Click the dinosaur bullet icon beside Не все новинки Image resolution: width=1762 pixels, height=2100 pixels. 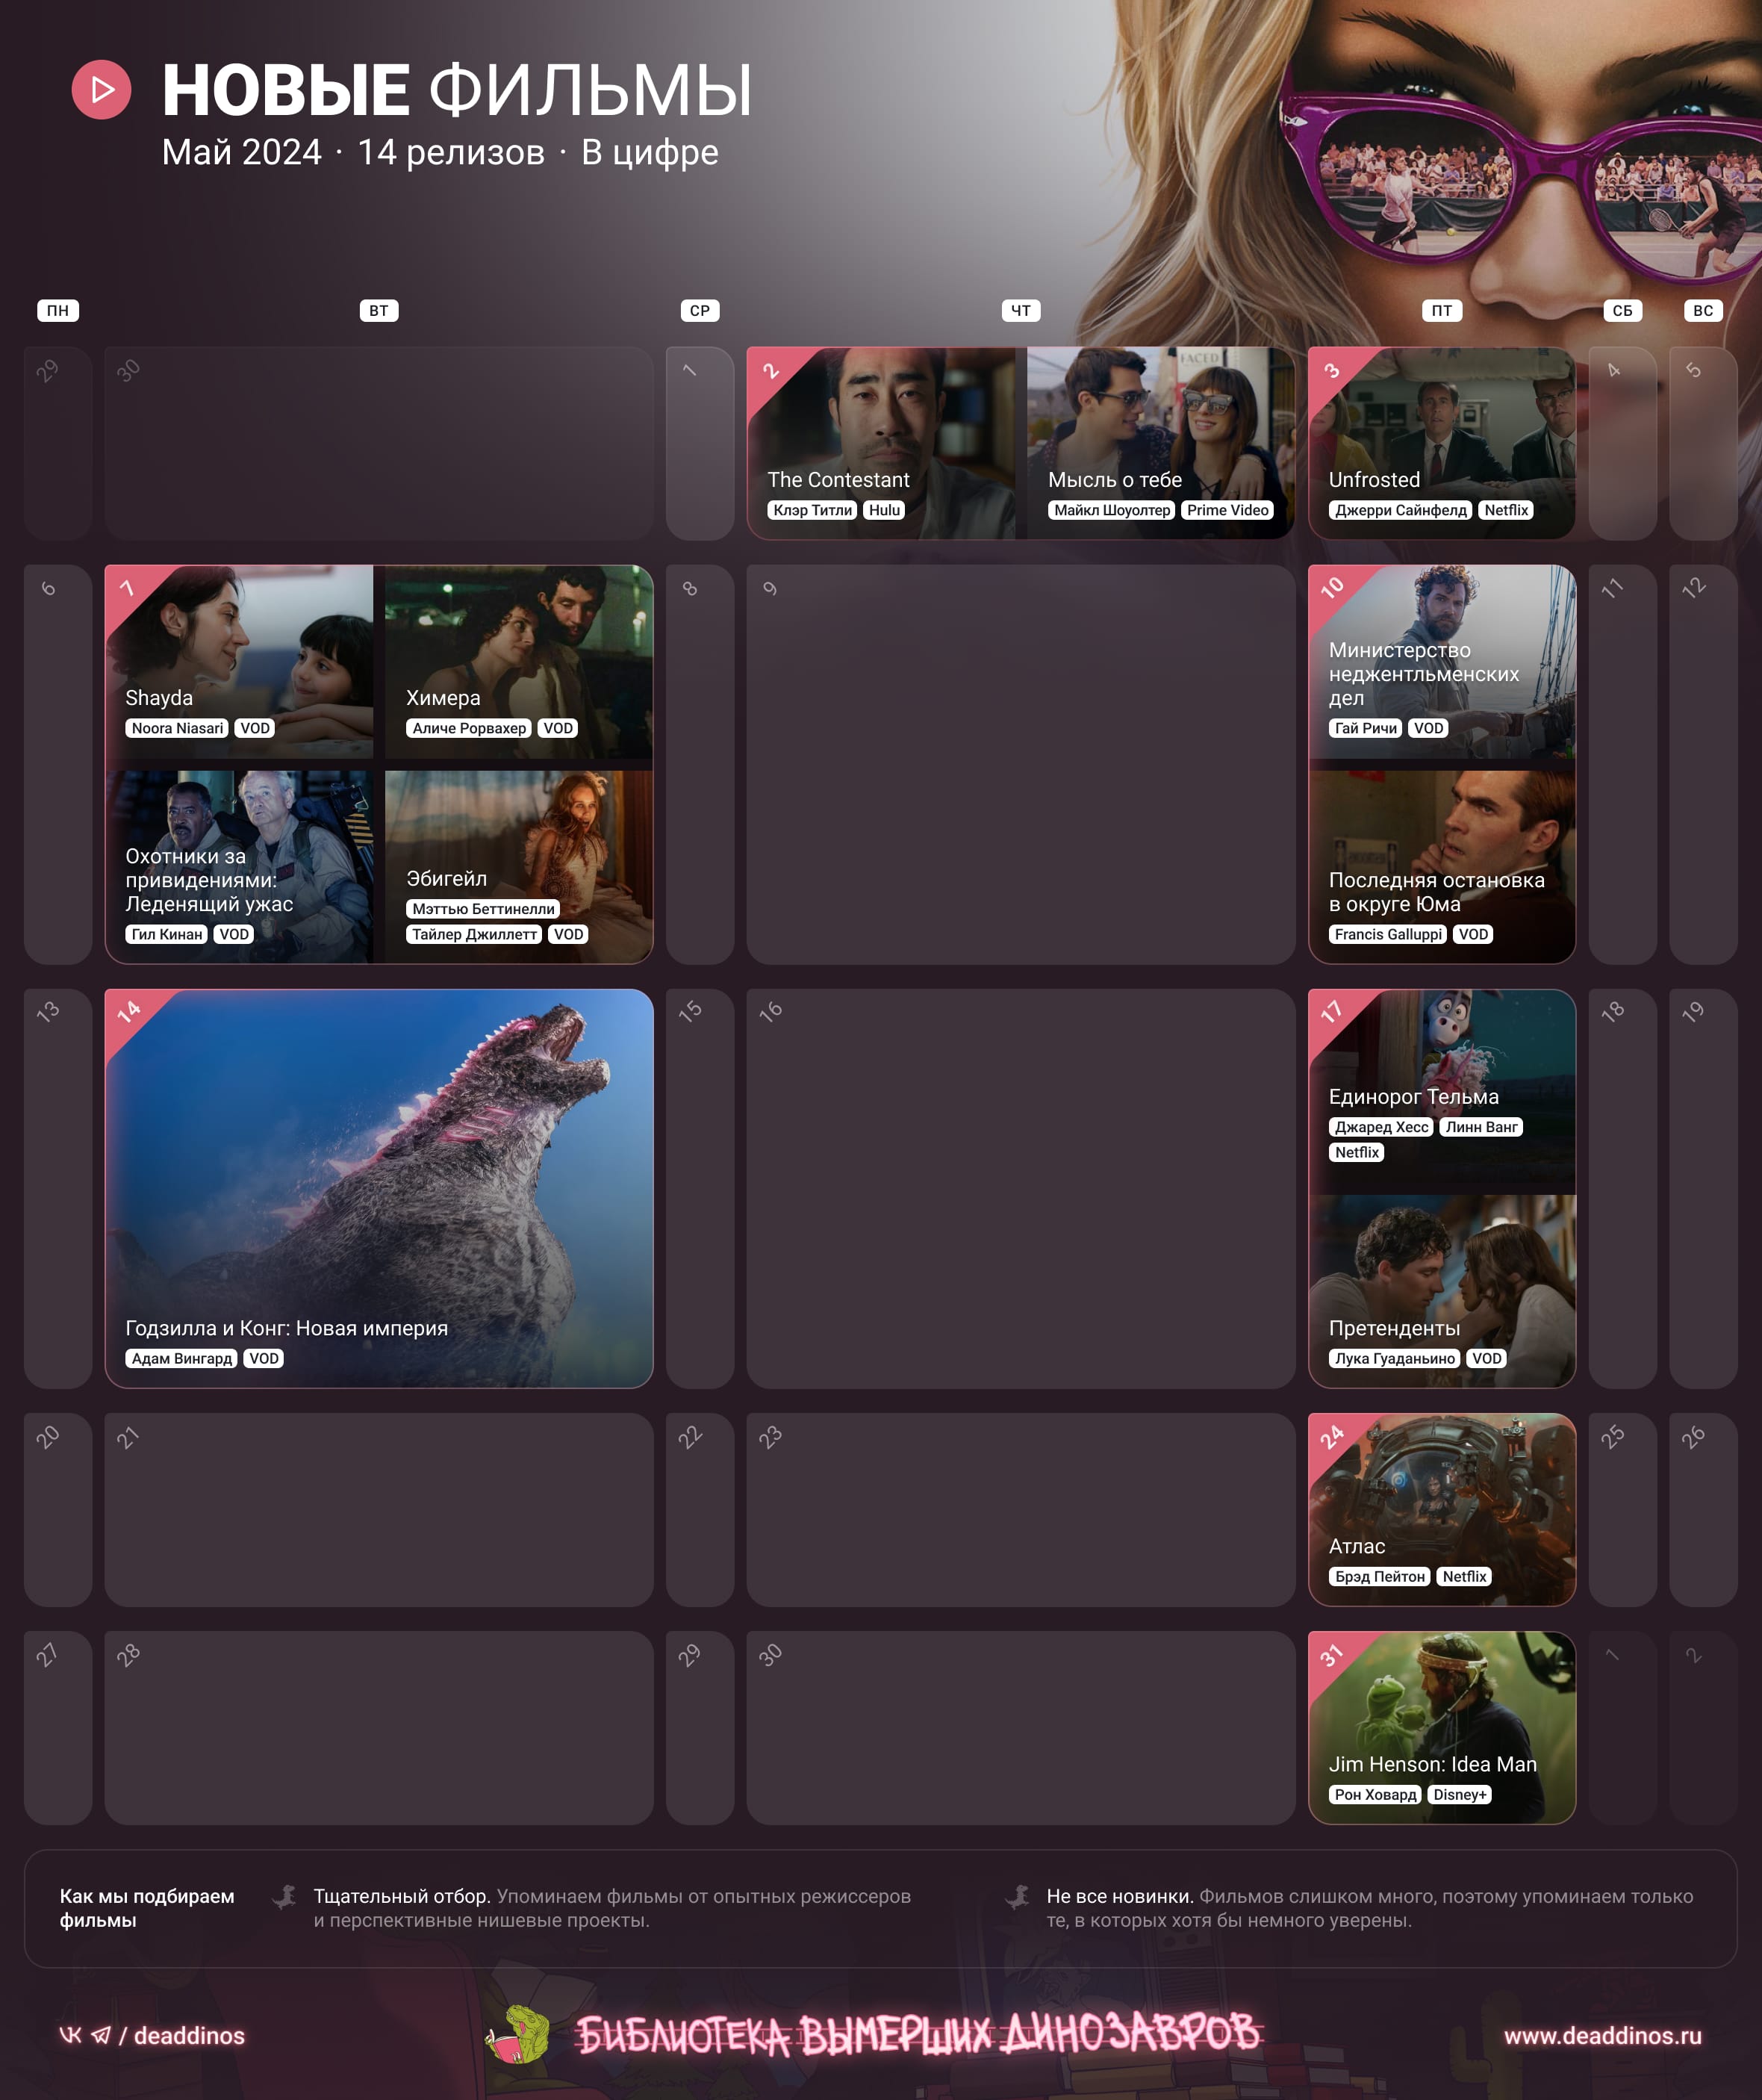coord(1018,1896)
